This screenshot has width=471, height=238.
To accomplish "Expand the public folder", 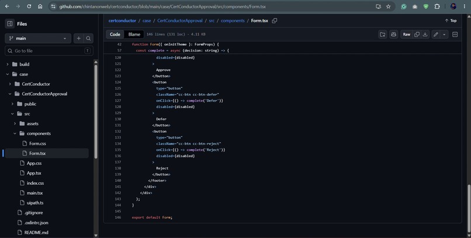I will coord(12,104).
